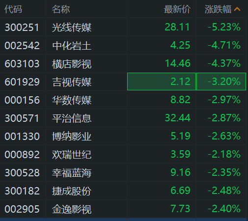The height and width of the screenshot is (221, 248).
Task: Select 金逸影视 in the list
Action: 72,209
